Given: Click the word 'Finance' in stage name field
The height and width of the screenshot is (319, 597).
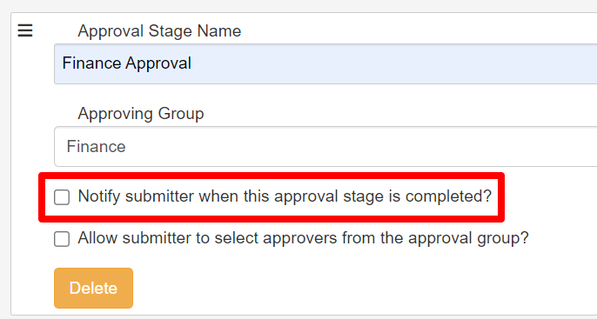Looking at the screenshot, I should [x=91, y=63].
